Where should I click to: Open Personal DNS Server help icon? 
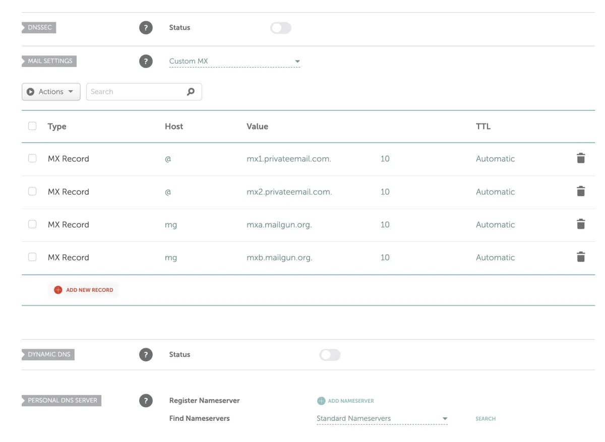[146, 401]
